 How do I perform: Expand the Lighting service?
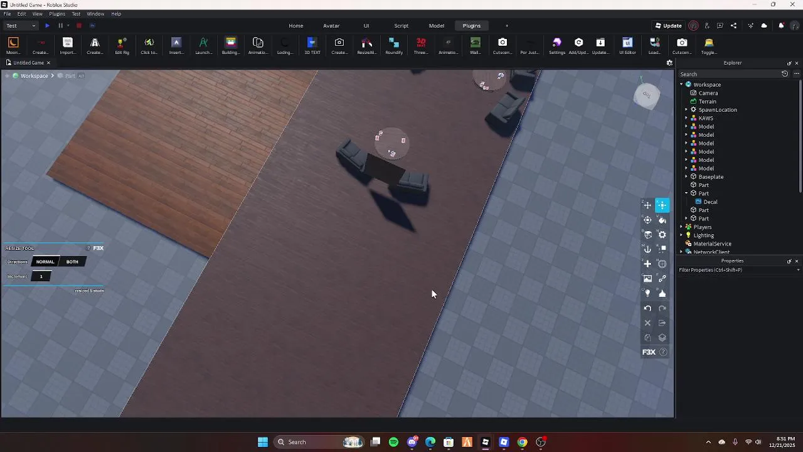[x=681, y=235]
